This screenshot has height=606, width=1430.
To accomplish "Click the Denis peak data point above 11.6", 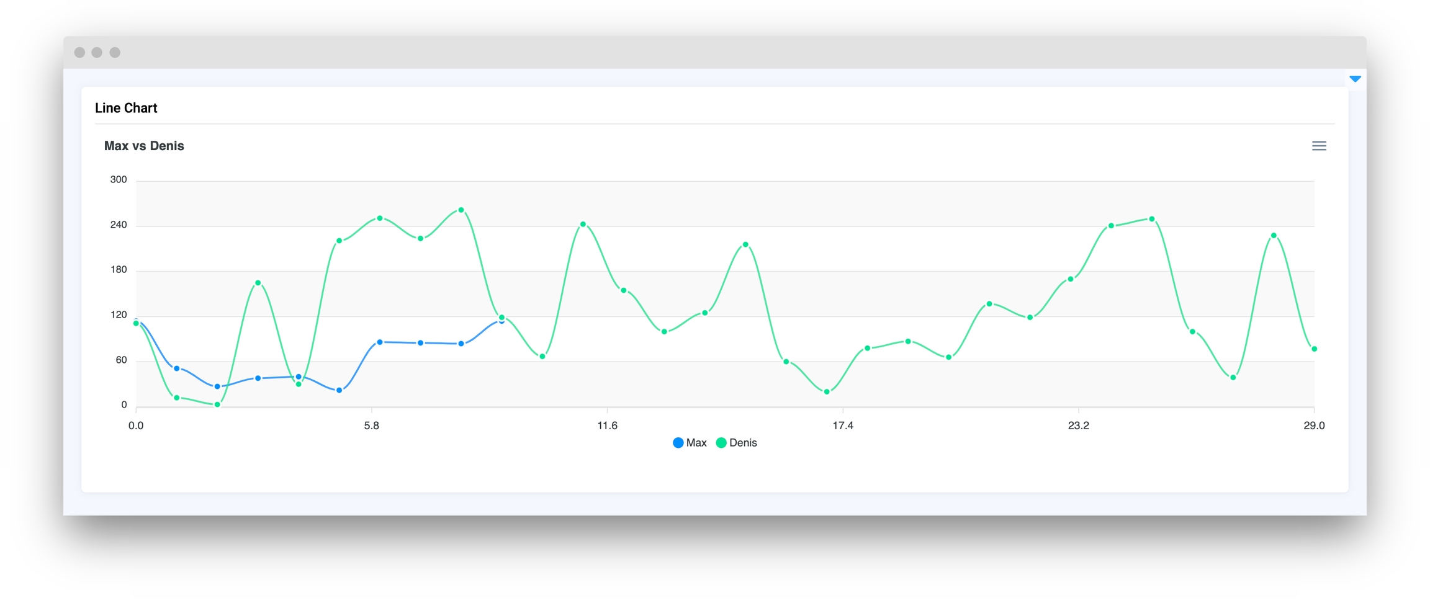I will coord(583,225).
